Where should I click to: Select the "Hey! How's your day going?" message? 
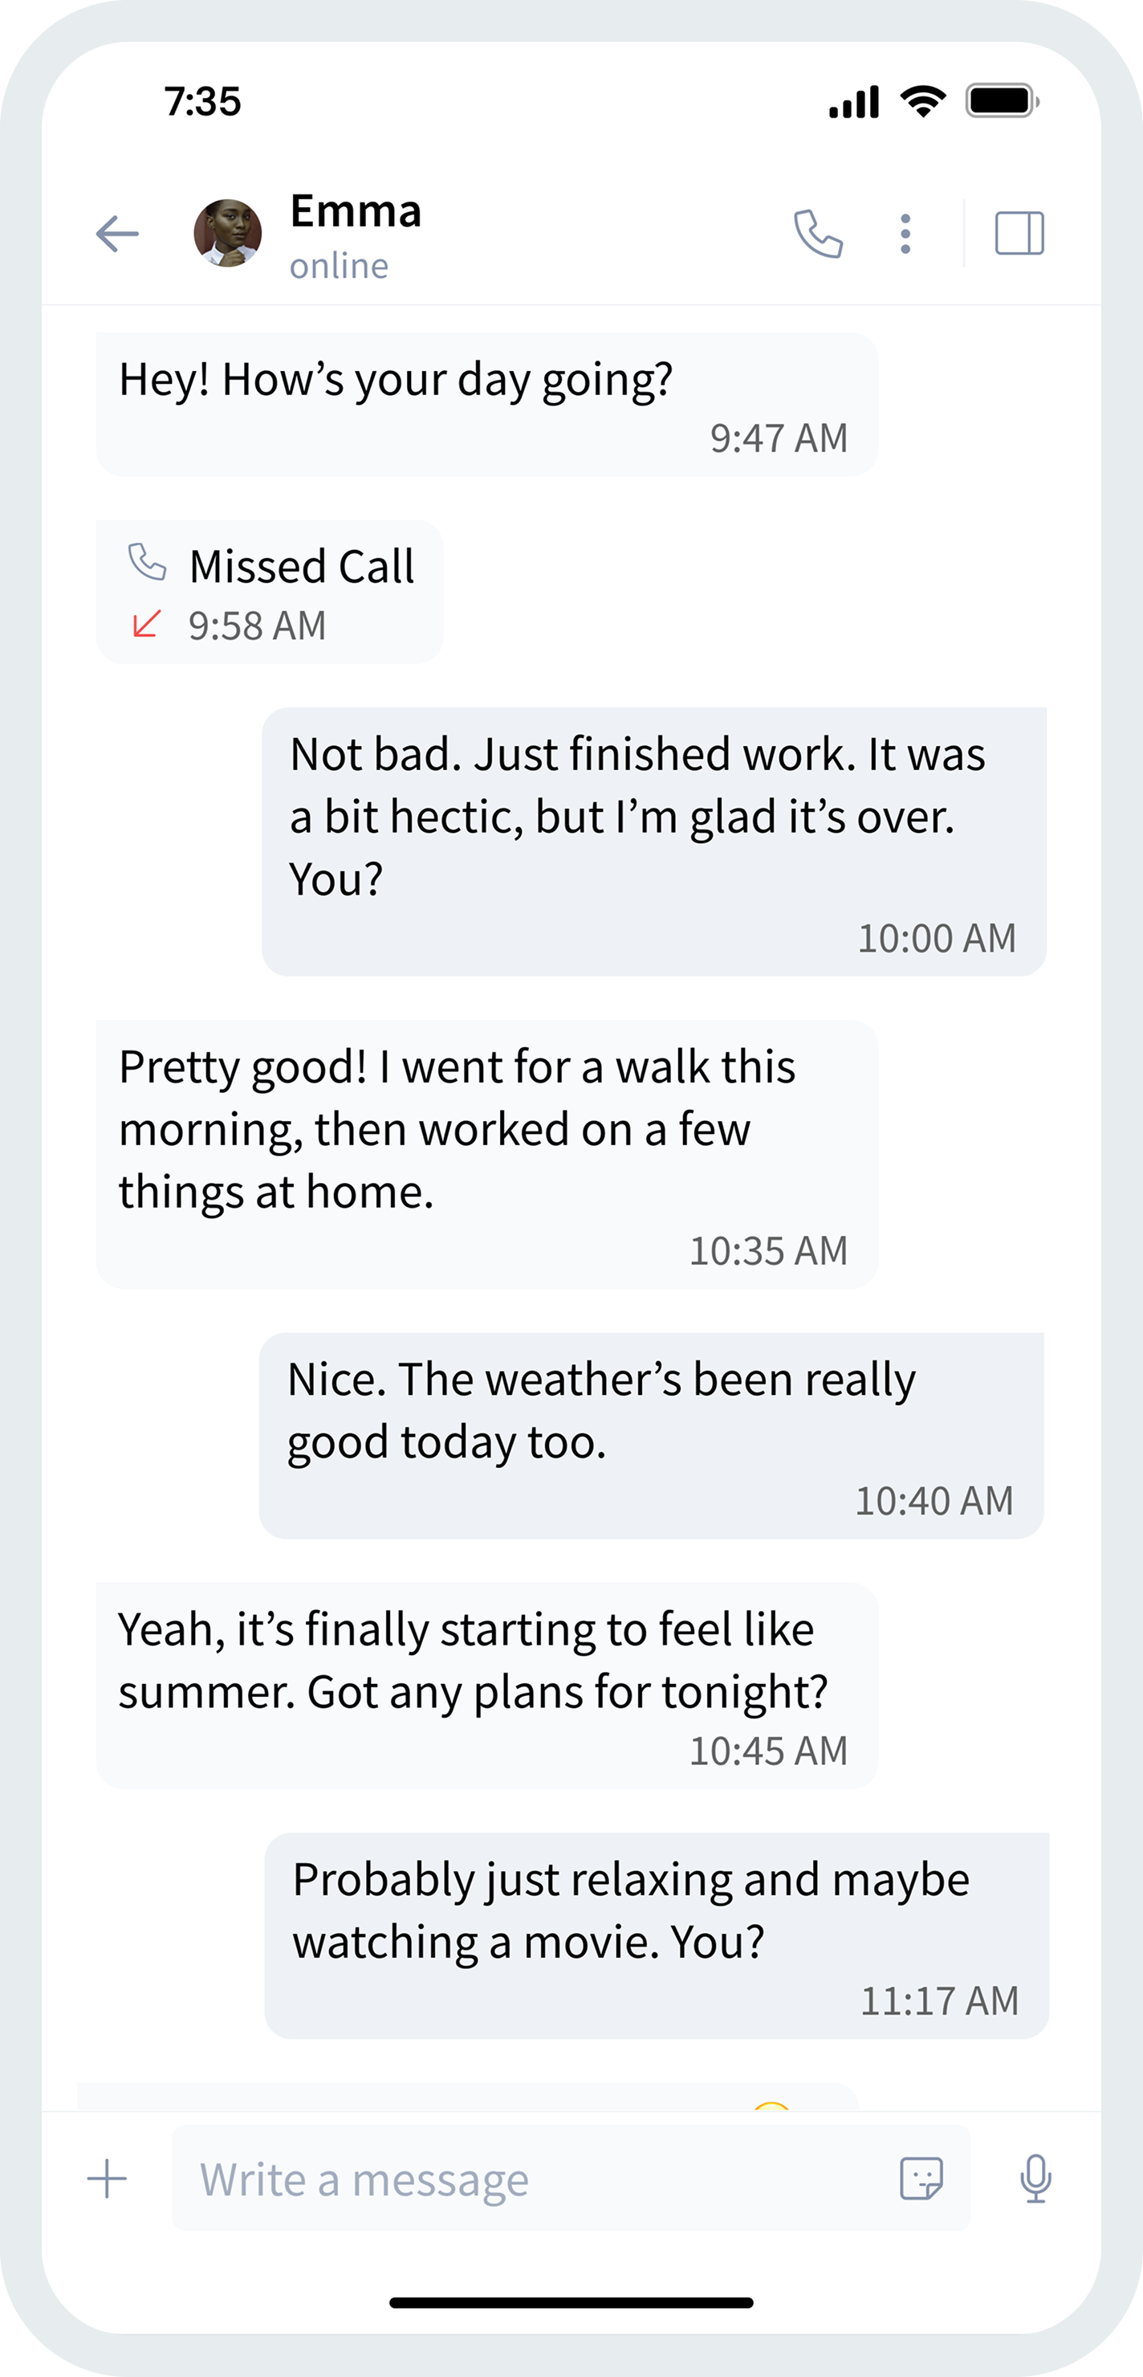[486, 404]
